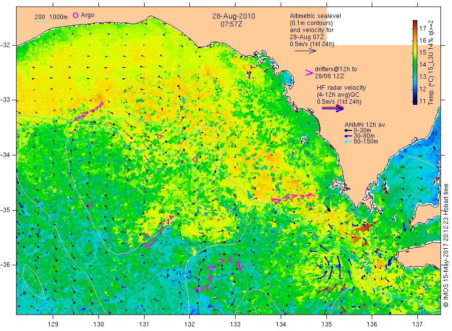Viewport: 452px width, 331px height.
Task: Click the IMOS copyright timestamp text
Action: 446,246
